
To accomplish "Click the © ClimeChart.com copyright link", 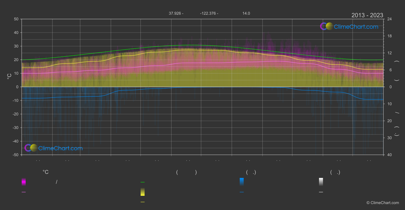I will (383, 203).
